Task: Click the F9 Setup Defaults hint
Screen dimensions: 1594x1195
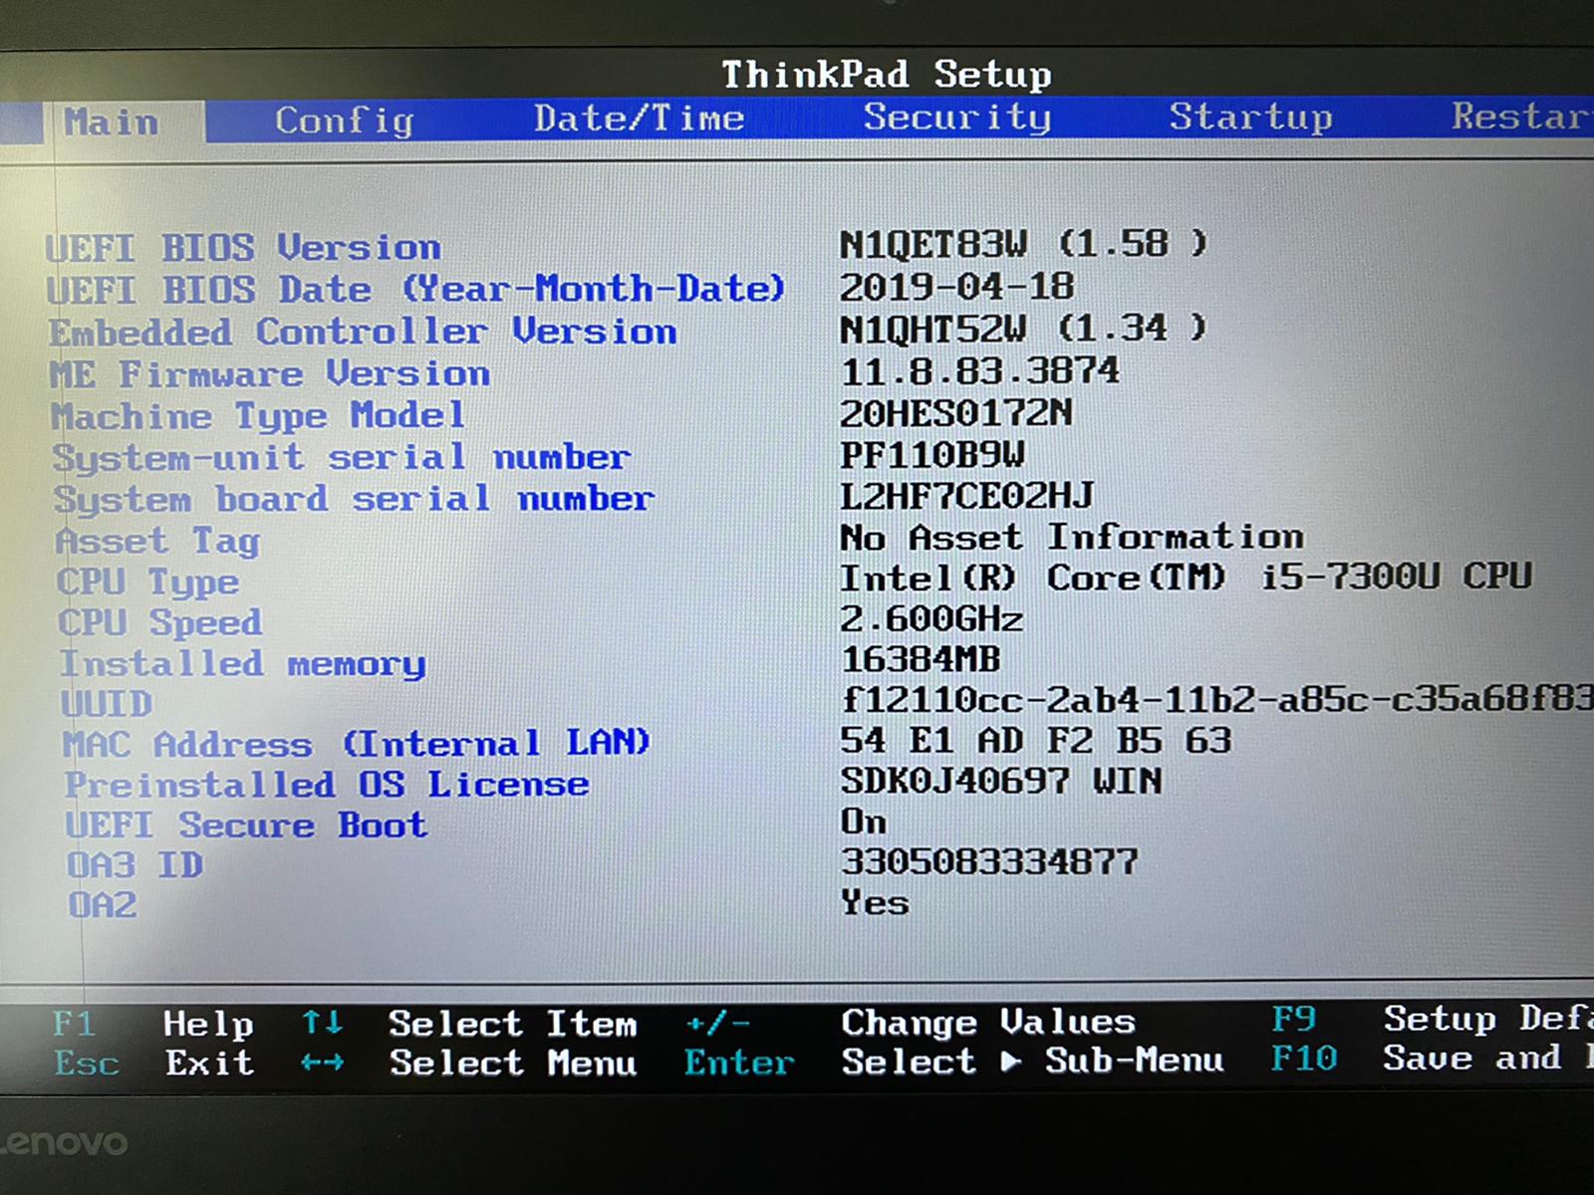Action: pos(1433,1019)
